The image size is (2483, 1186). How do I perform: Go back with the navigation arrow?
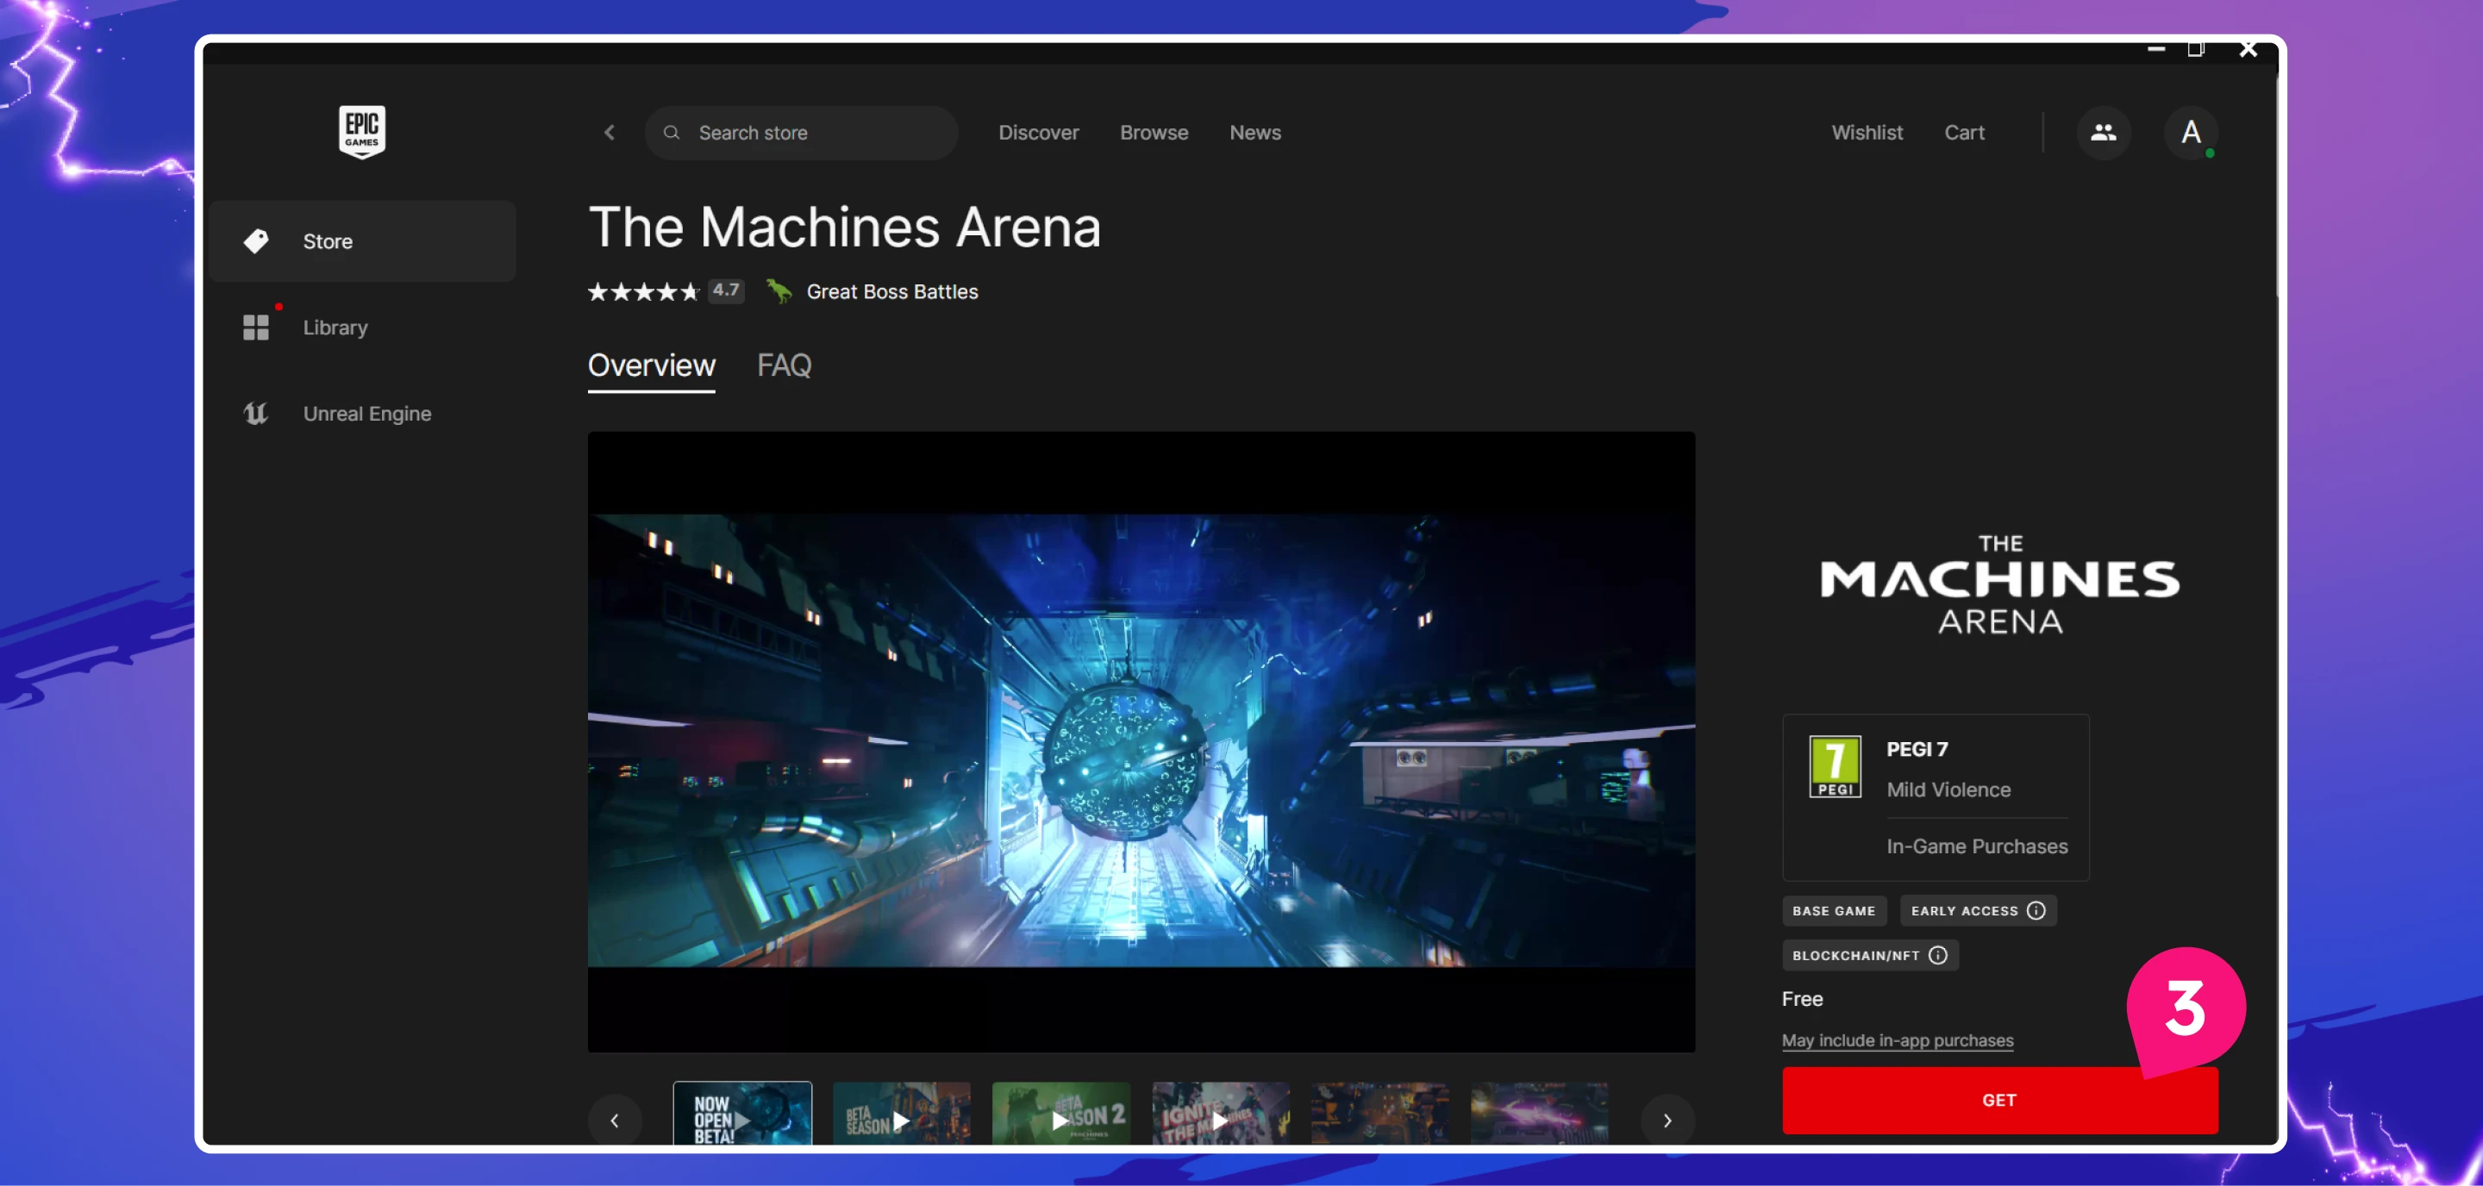tap(610, 132)
